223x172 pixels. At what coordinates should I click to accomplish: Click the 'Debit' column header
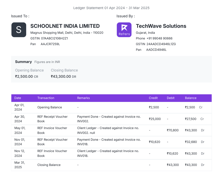(171, 98)
